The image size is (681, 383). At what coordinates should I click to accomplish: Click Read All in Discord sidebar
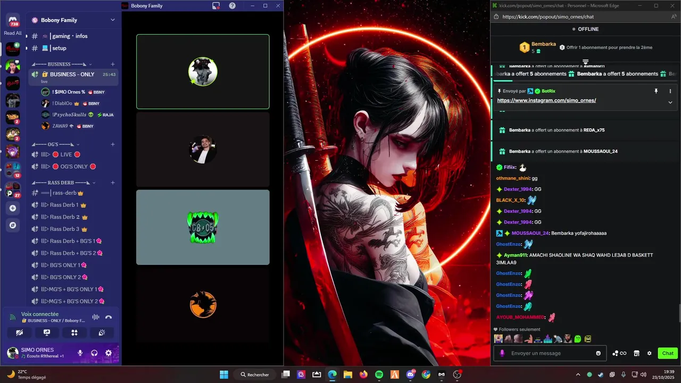(13, 33)
